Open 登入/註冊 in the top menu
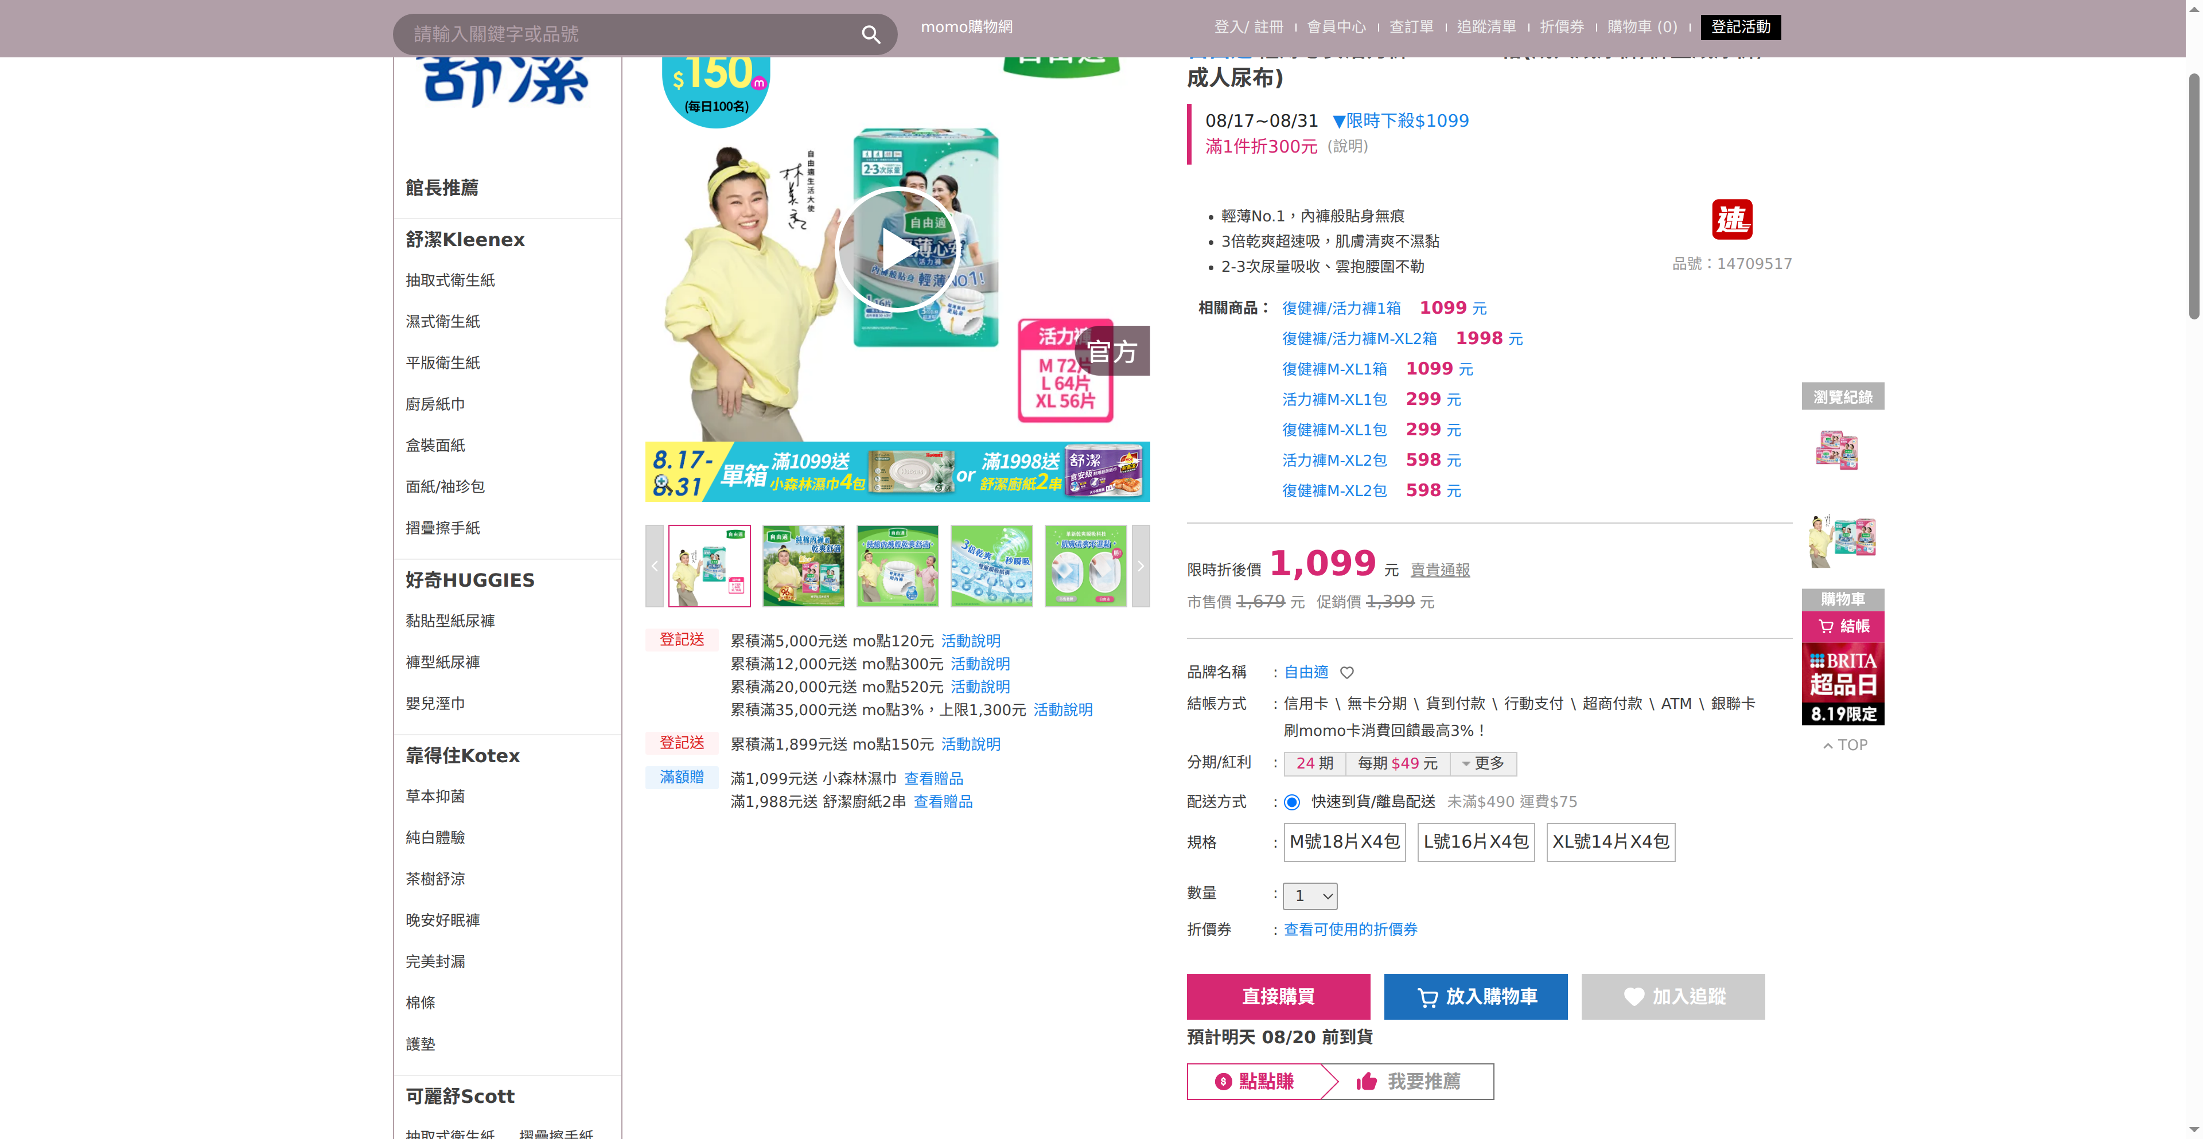2203x1139 pixels. pos(1248,28)
